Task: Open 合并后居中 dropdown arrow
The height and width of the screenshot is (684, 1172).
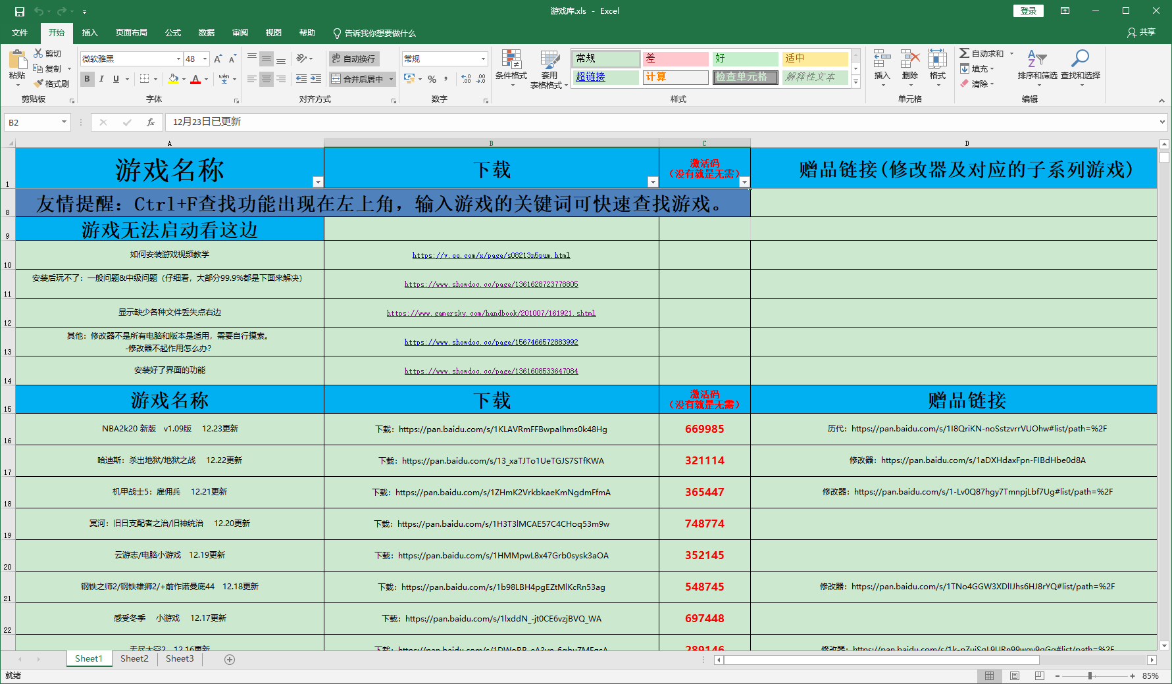Action: point(392,79)
